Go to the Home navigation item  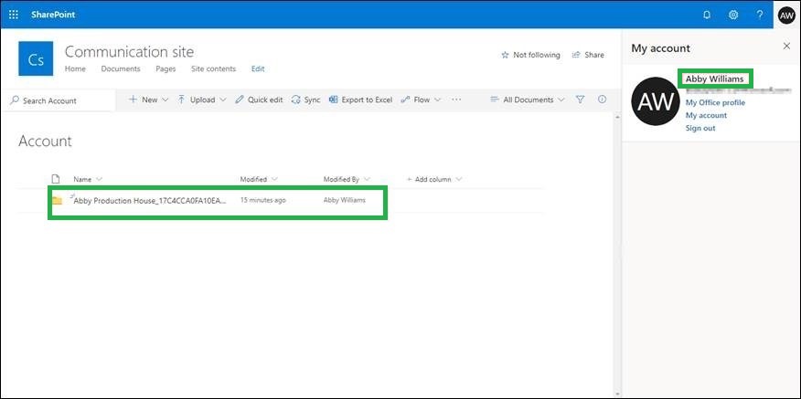[75, 68]
